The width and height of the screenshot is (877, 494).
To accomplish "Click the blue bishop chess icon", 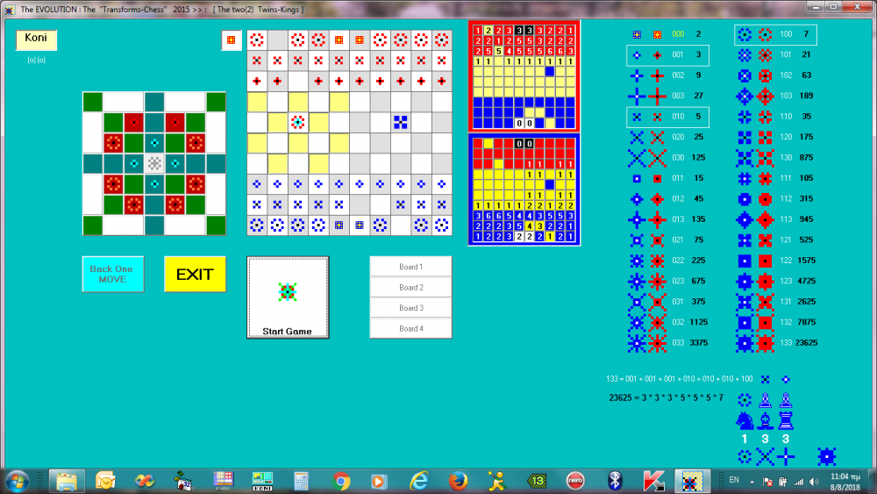I will pos(765,420).
